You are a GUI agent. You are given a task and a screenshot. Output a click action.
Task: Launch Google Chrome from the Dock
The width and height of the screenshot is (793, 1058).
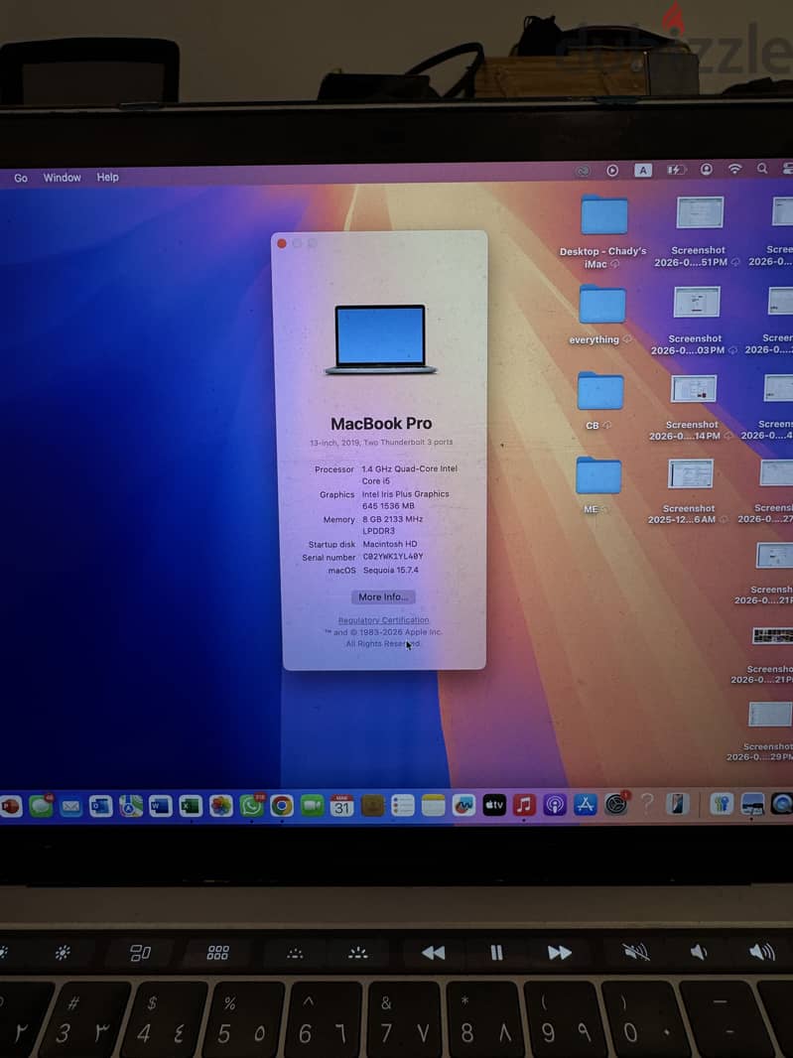click(282, 806)
